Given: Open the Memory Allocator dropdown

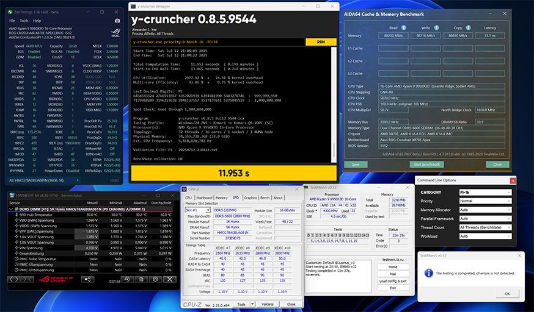Looking at the screenshot, I should tap(485, 210).
